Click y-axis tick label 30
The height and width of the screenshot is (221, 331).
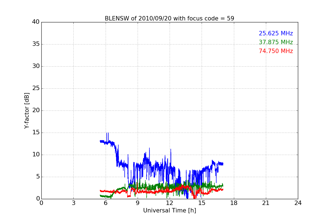coord(36,66)
